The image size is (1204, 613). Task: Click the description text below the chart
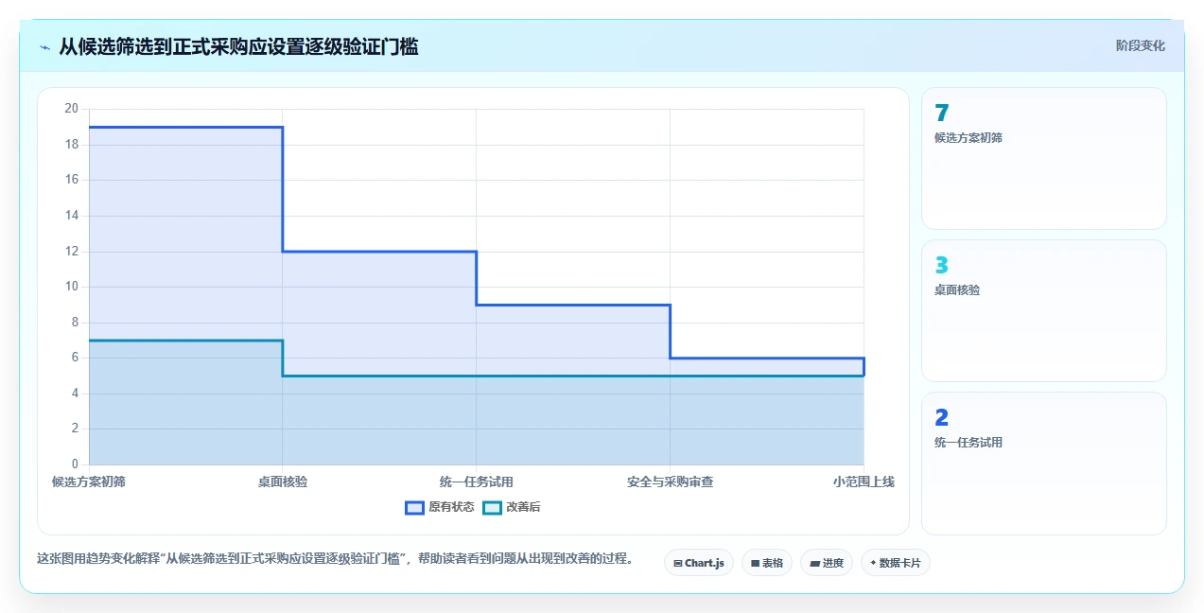(335, 558)
